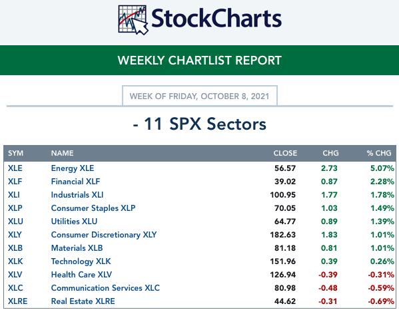
Task: Click the XLRE symbol link
Action: click(17, 301)
